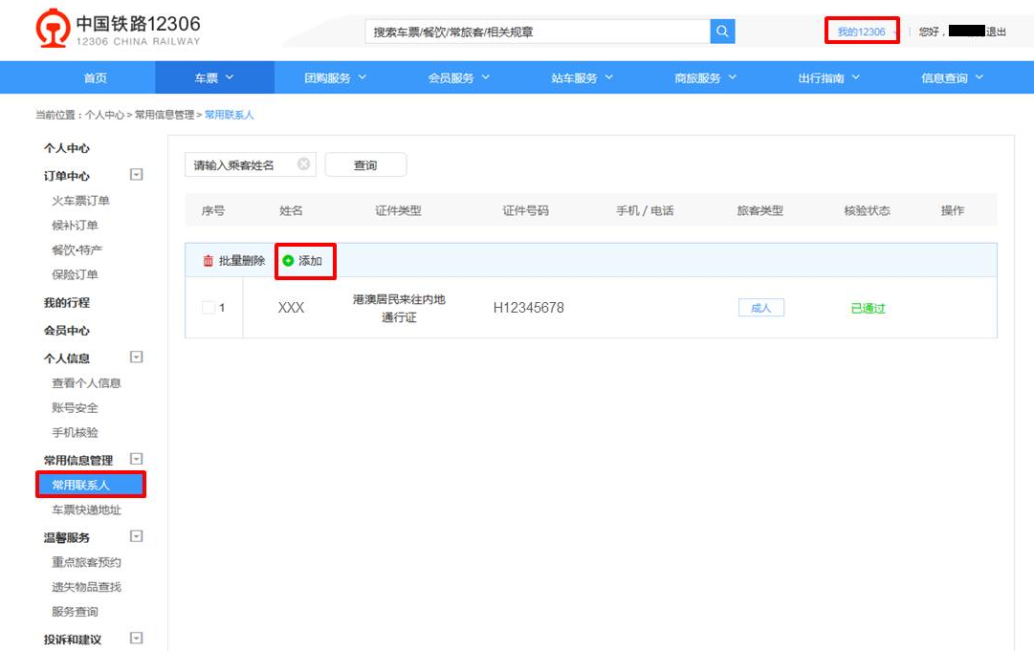Collapse the 温馨服务 sidebar section
Screen dimensions: 1034x651
(136, 537)
